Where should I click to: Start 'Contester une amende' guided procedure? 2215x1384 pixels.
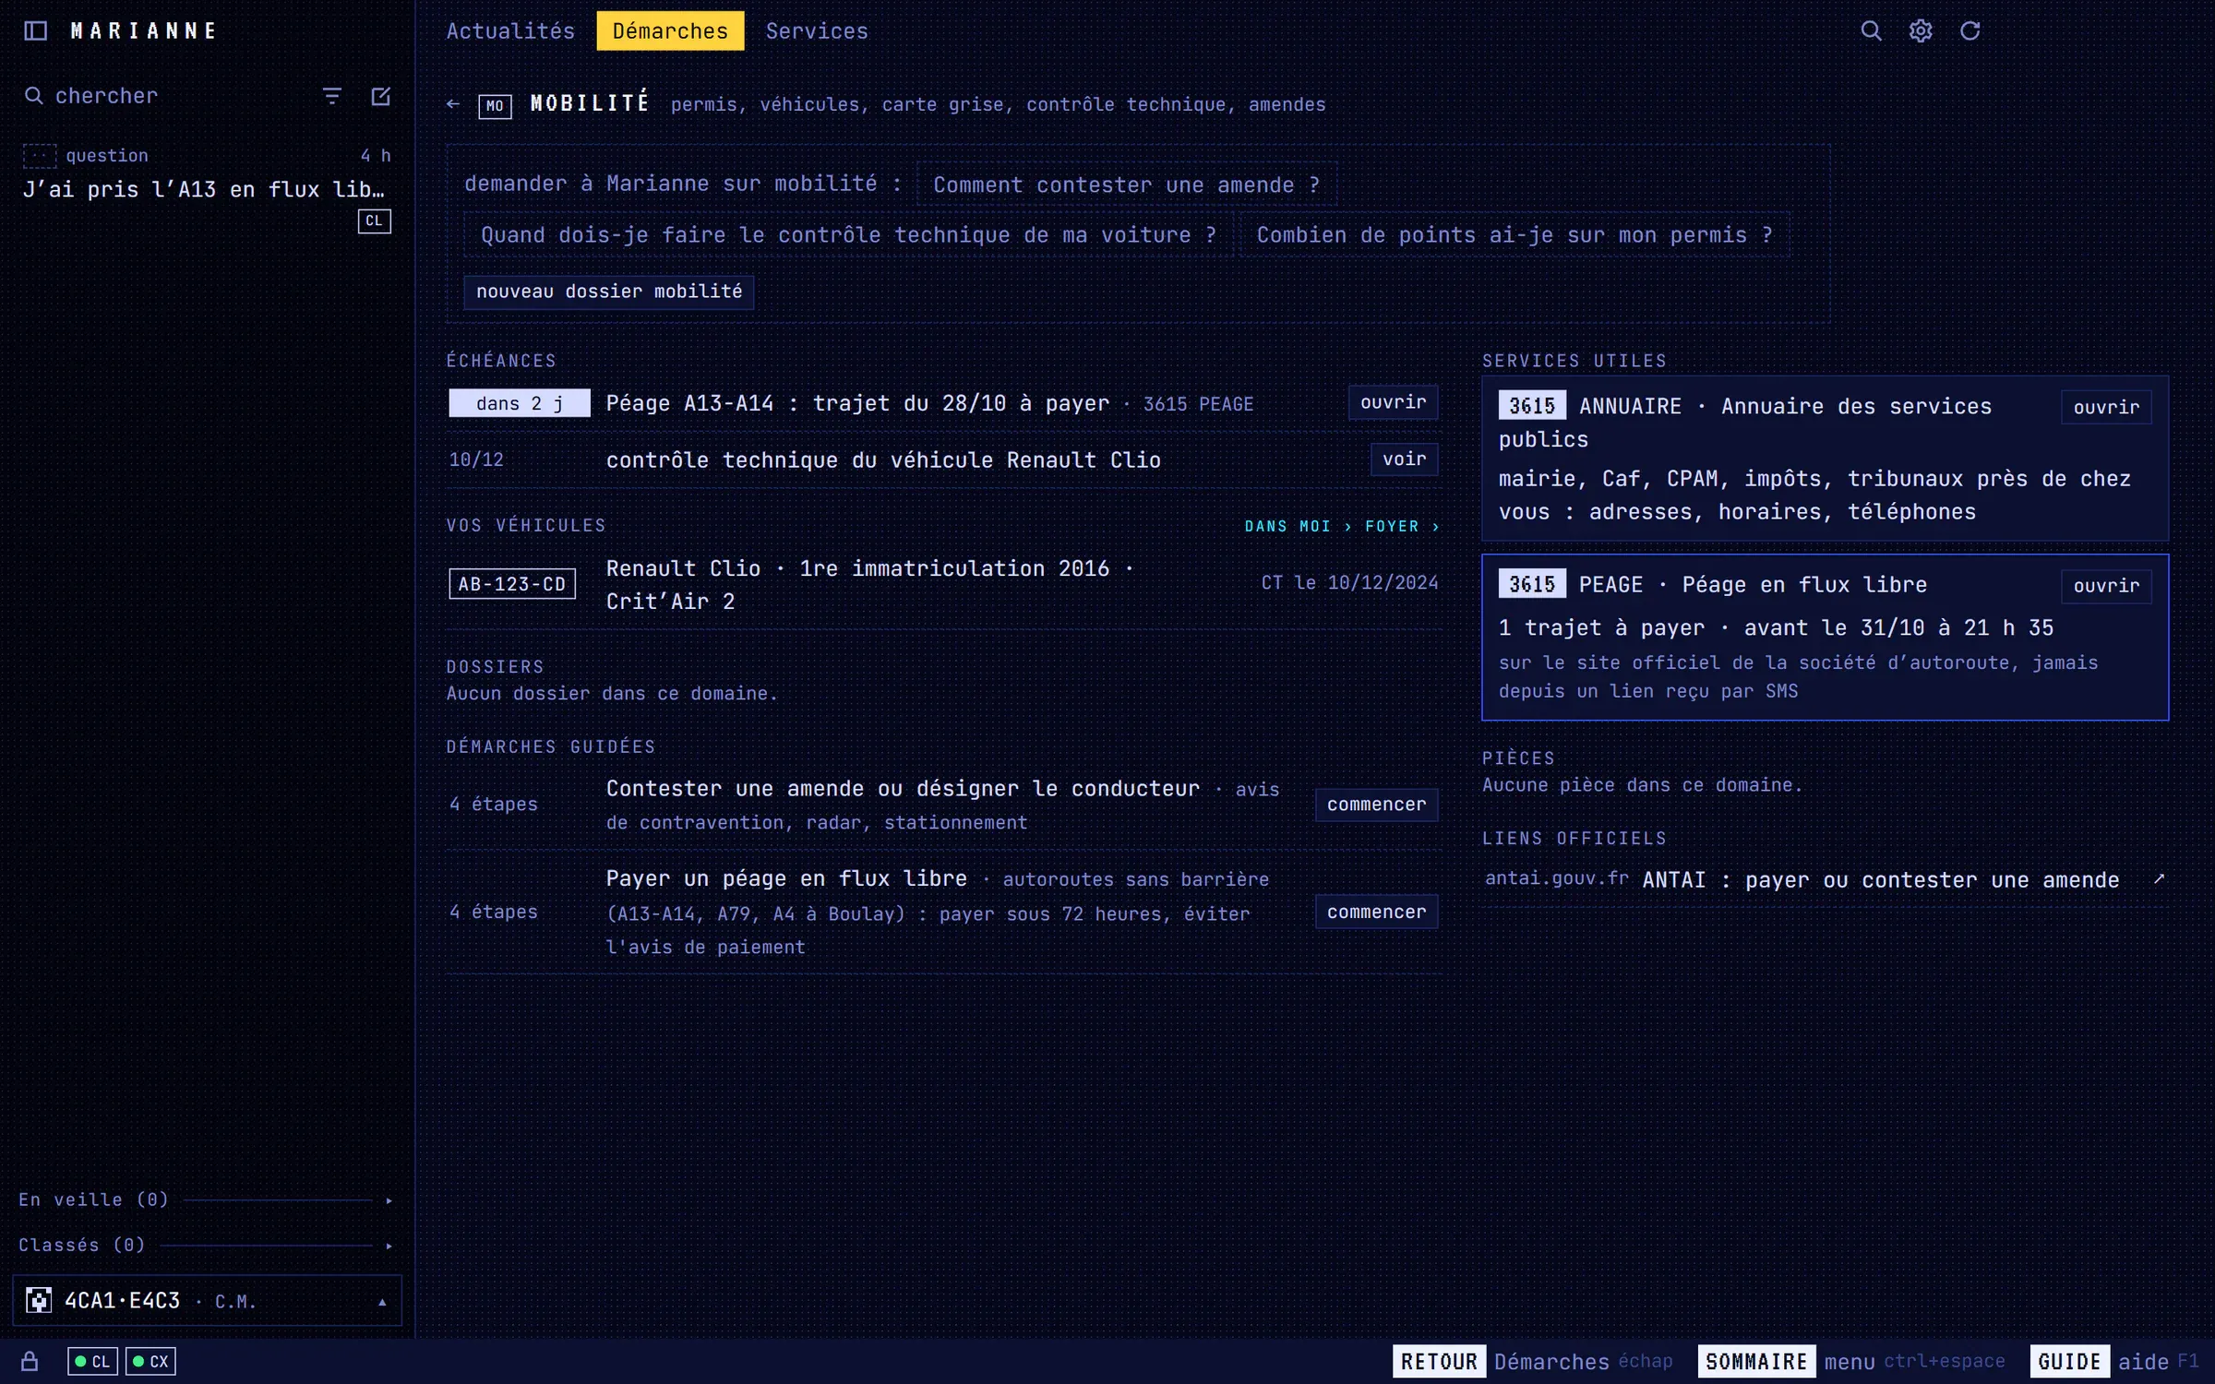pyautogui.click(x=1376, y=805)
